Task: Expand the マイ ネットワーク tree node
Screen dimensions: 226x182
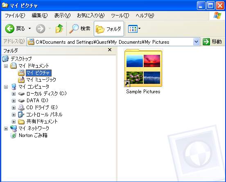Action: [x=6, y=128]
